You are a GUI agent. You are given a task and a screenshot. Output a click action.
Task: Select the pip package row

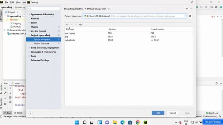[x=129, y=36]
